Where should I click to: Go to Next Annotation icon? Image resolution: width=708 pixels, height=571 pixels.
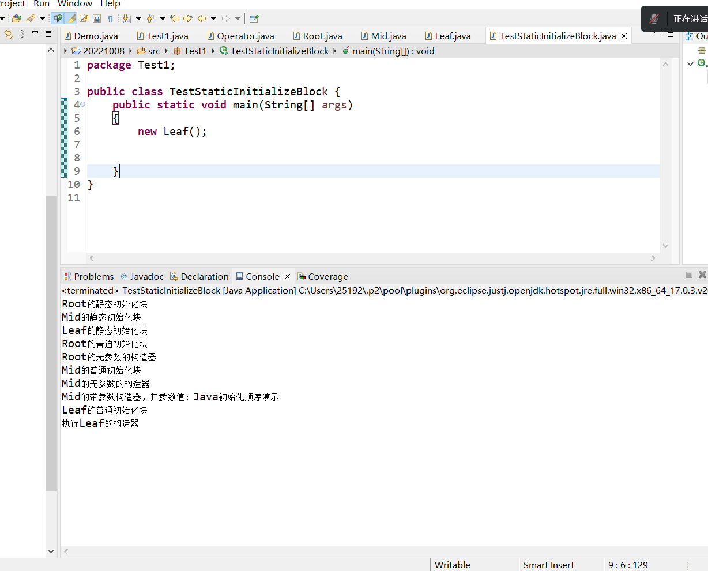tap(126, 18)
